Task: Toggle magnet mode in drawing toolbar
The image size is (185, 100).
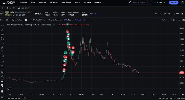Action: pos(2,72)
